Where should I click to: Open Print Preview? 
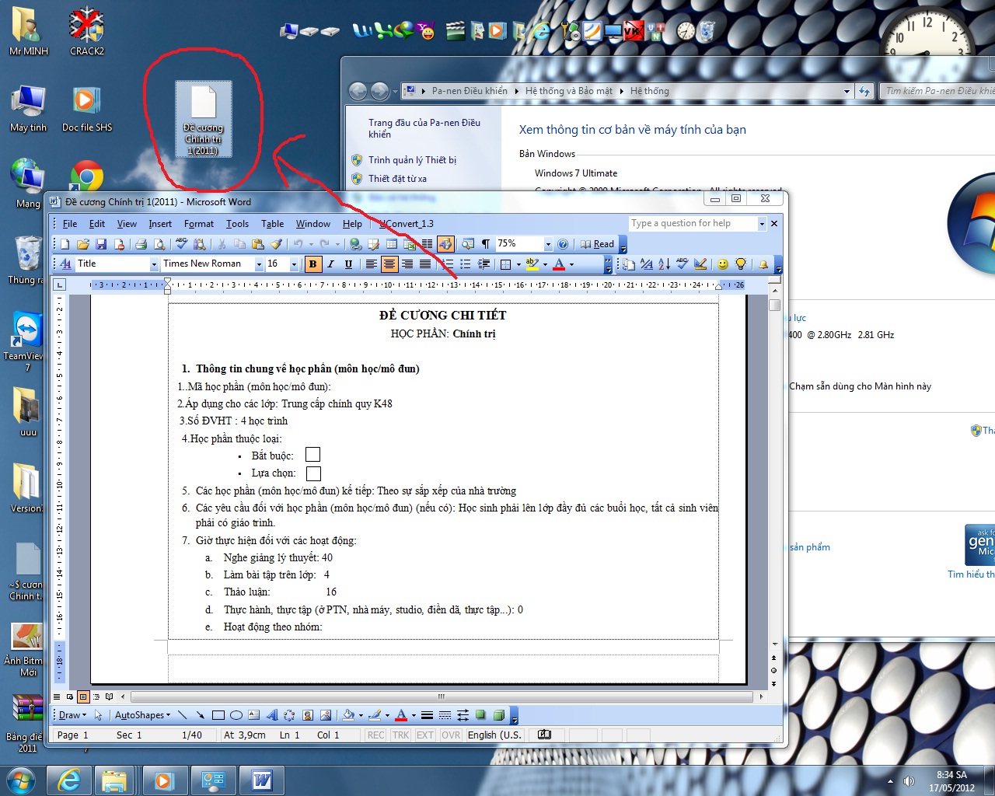[x=161, y=243]
